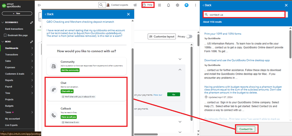
Task: Click the Intuit QuickBooks logo
Action: click(x=11, y=6)
